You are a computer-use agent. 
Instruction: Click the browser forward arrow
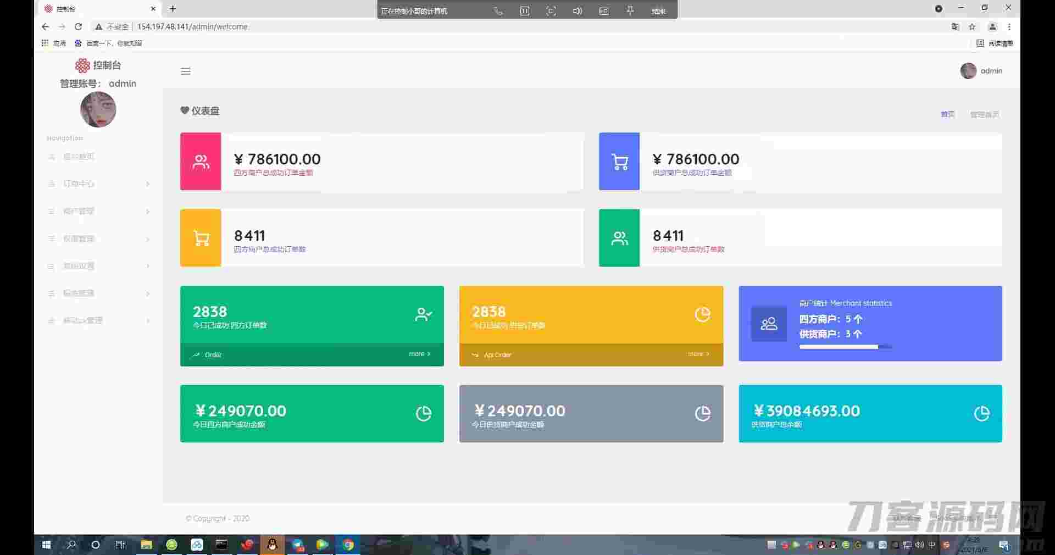pyautogui.click(x=62, y=26)
